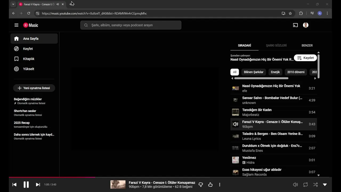Image resolution: width=341 pixels, height=192 pixels.
Task: Click the Yükselt icon in the sidebar
Action: tap(16, 69)
